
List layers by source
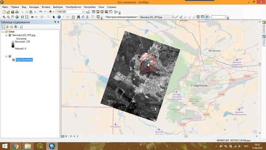[7, 27]
